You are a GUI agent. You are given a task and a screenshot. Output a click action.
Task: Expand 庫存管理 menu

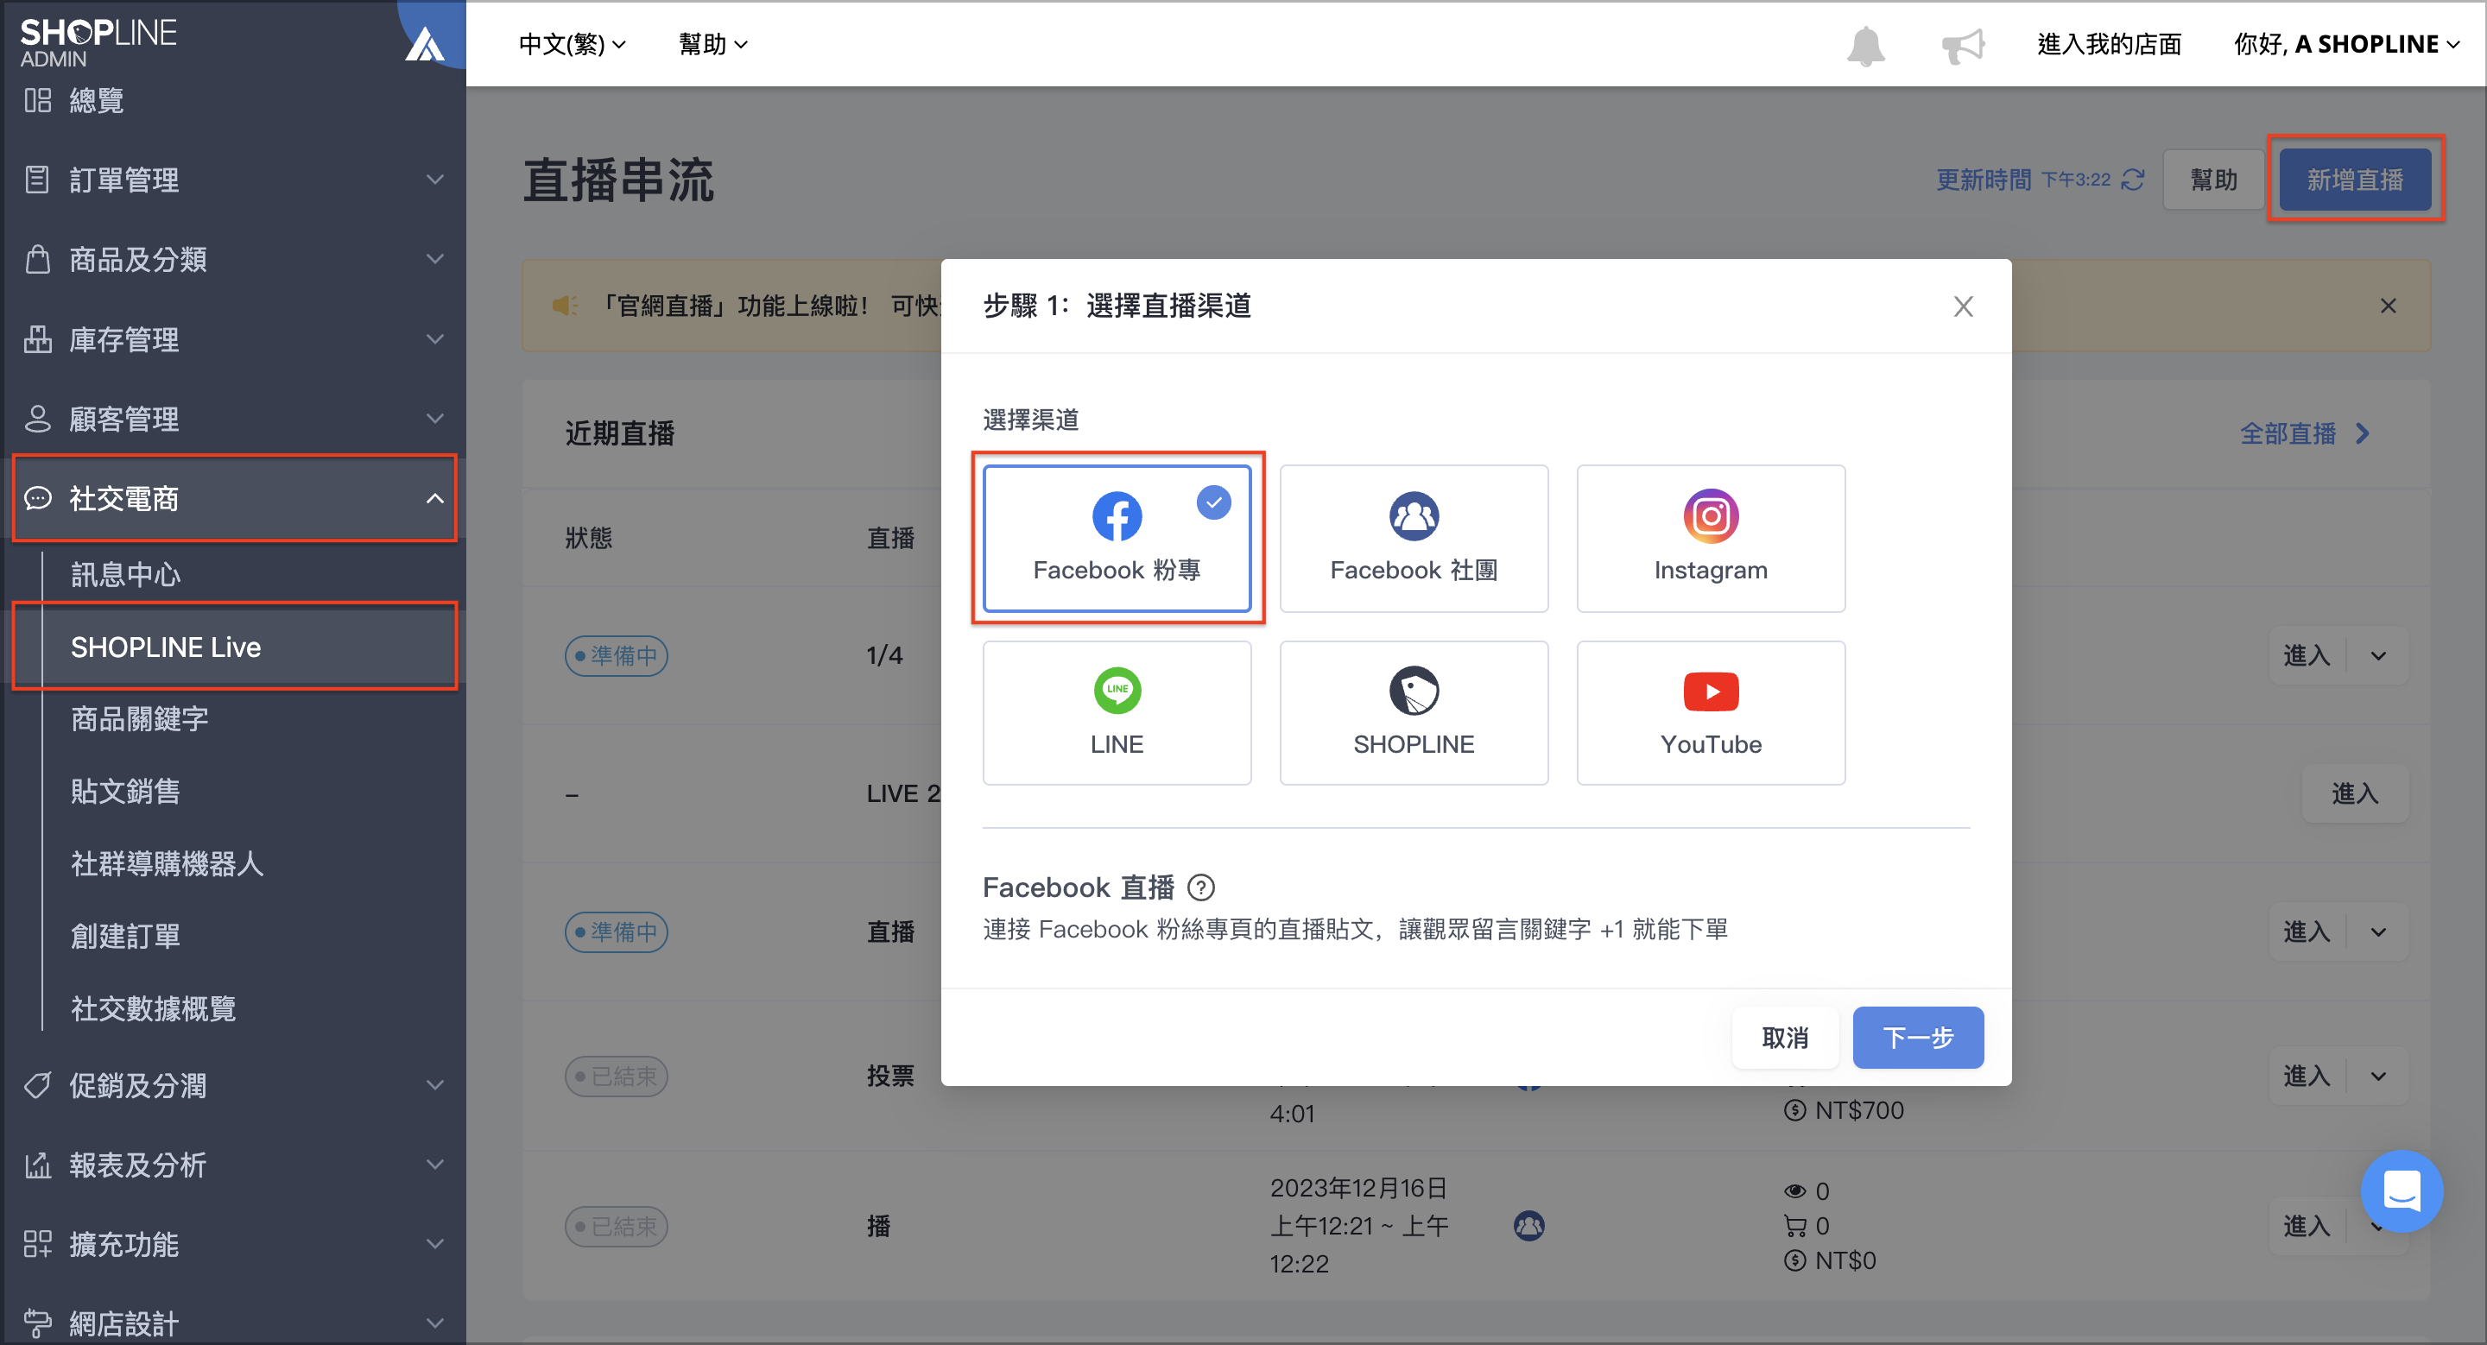pyautogui.click(x=234, y=339)
